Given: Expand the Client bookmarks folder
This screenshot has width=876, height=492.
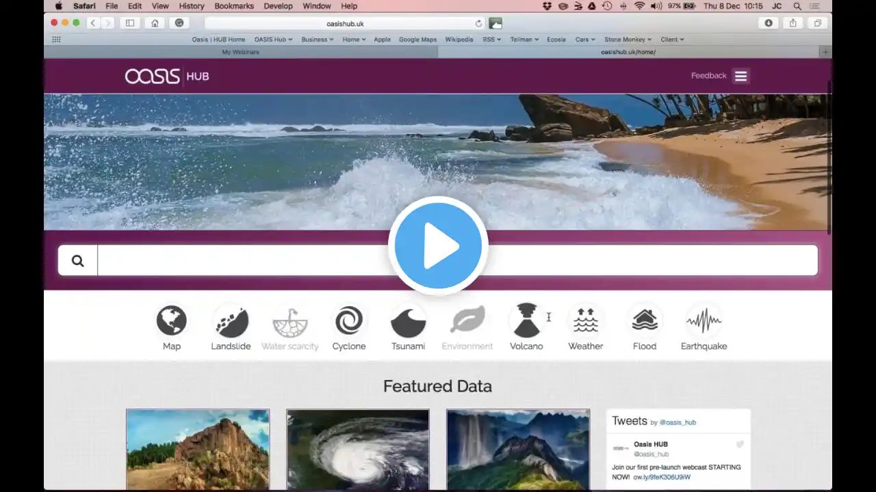Looking at the screenshot, I should (x=672, y=40).
